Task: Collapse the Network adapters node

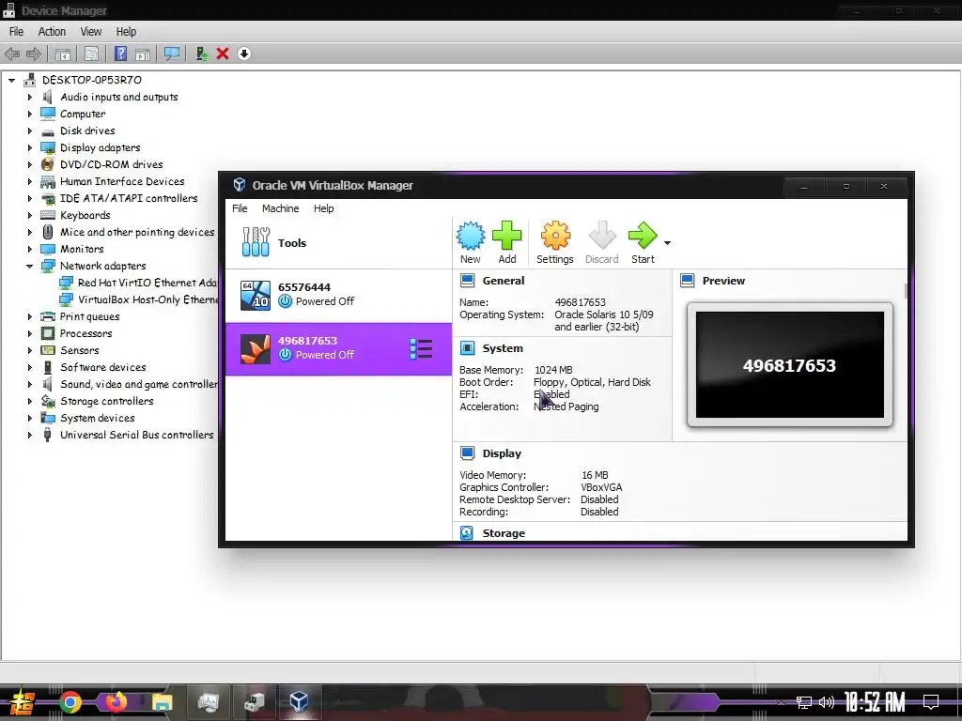Action: tap(29, 266)
